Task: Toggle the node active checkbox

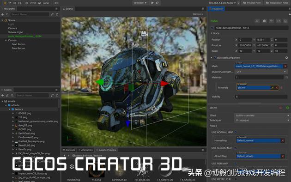Action: (212, 28)
